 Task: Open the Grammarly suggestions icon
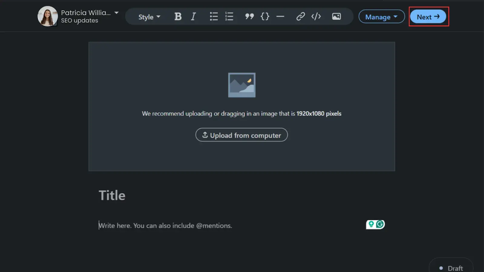(380, 224)
